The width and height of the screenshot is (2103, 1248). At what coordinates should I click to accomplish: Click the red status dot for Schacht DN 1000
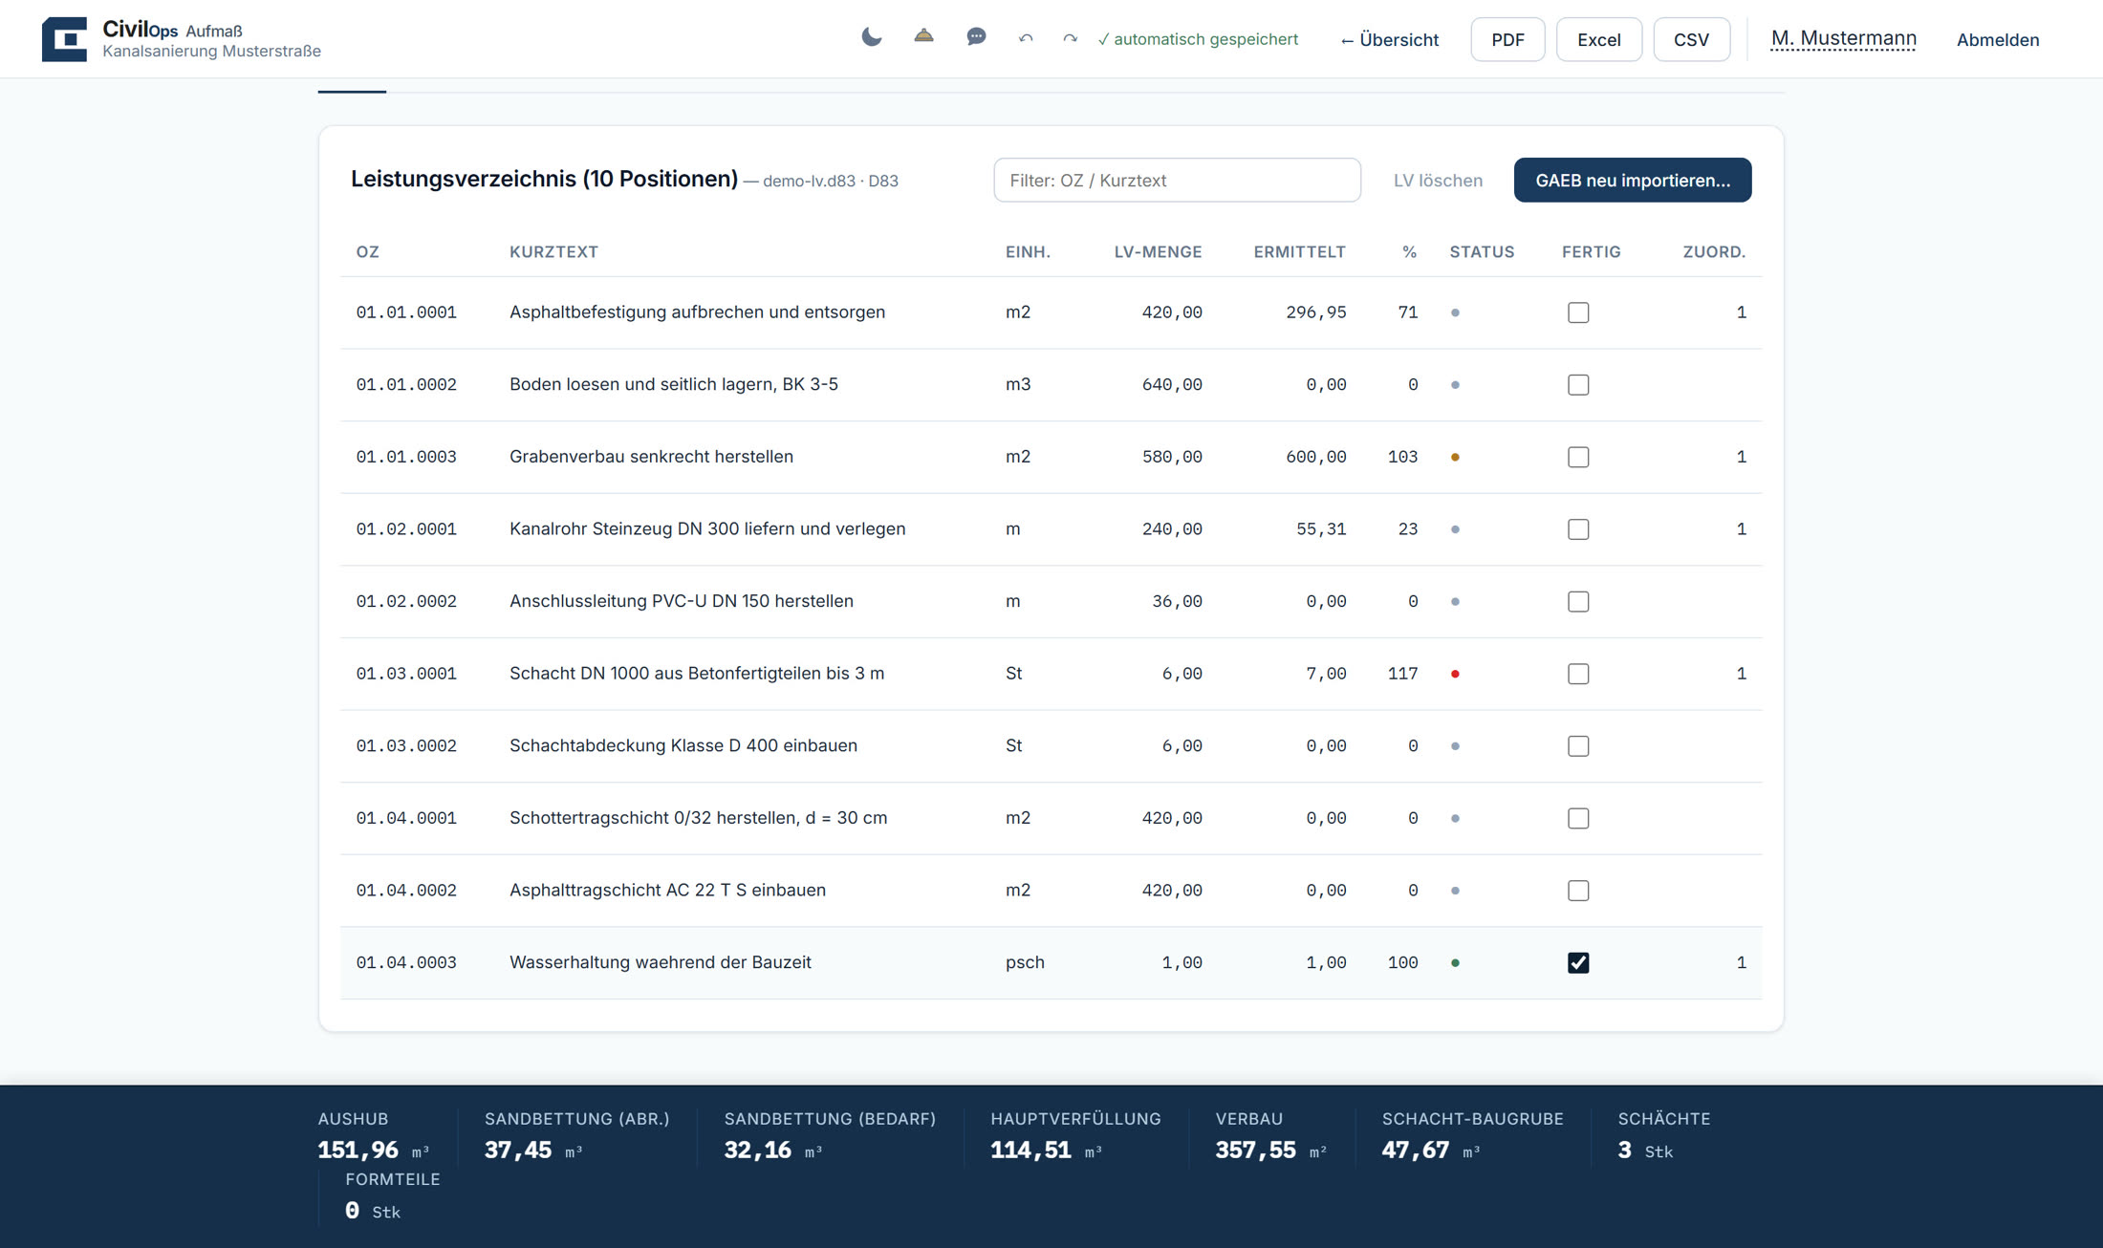[x=1455, y=674]
